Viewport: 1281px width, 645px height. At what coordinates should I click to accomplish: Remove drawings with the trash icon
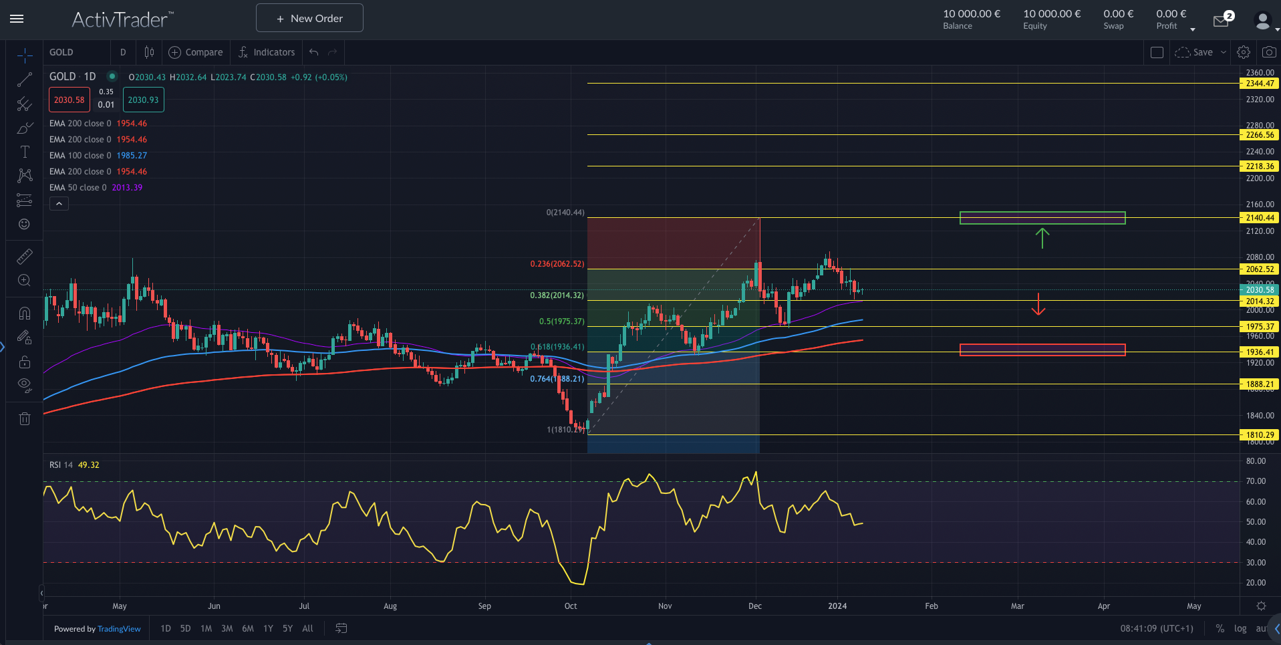point(25,418)
